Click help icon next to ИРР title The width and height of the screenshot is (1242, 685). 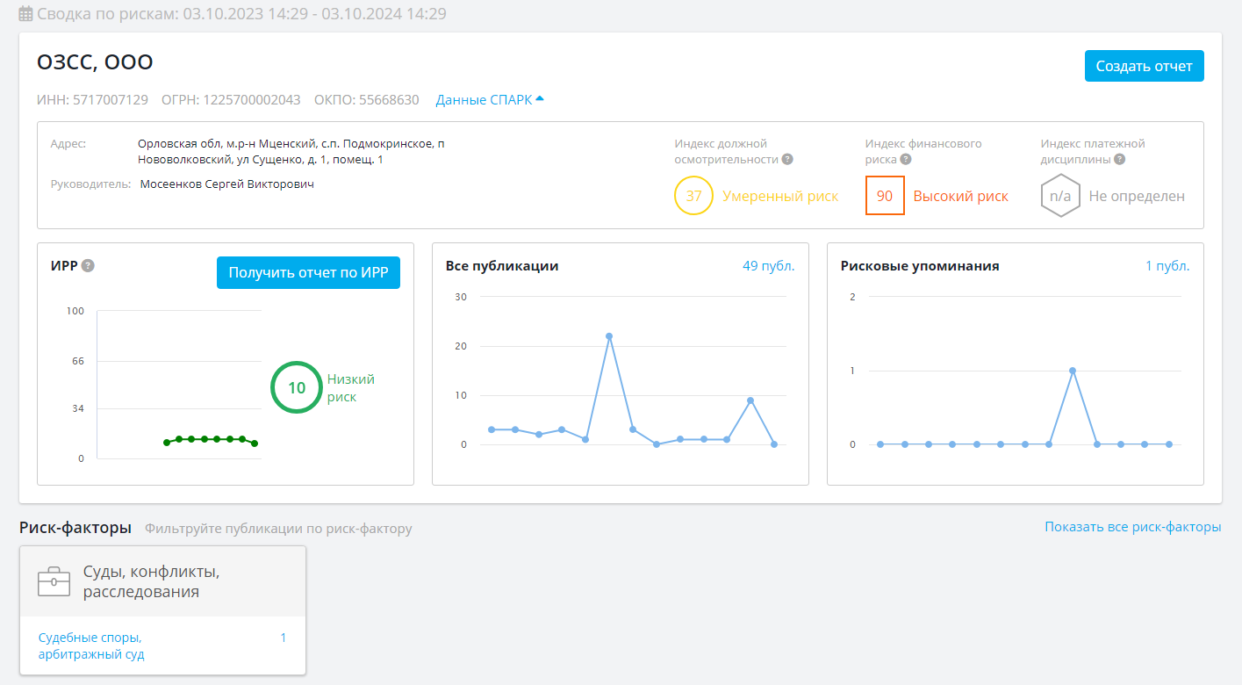pos(88,266)
